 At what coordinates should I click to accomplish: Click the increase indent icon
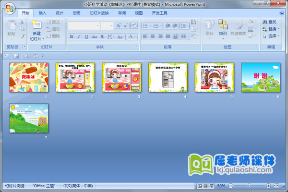pos(175,26)
